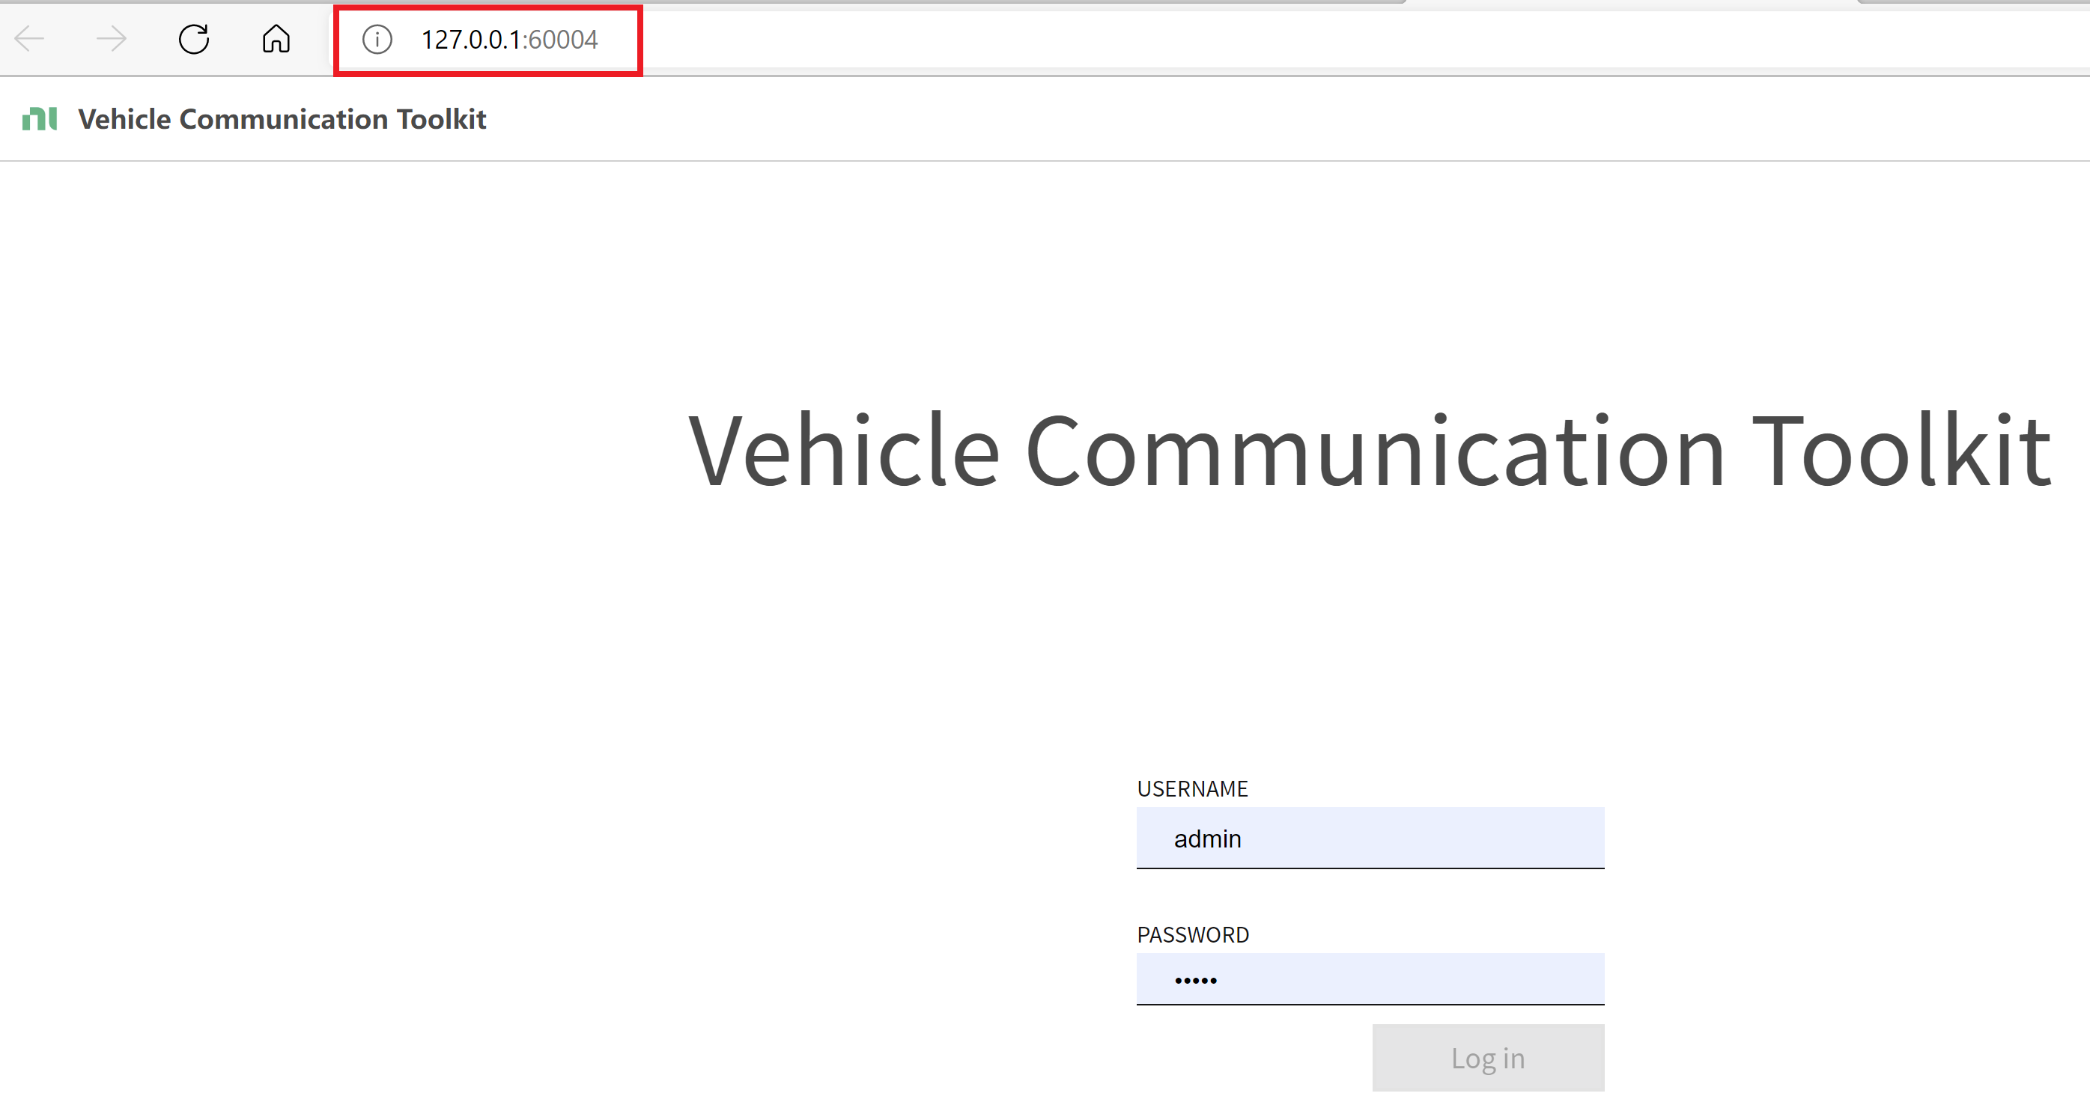Screen dimensions: 2090x1114
Task: Click the PASSWORD input field
Action: pyautogui.click(x=1370, y=981)
